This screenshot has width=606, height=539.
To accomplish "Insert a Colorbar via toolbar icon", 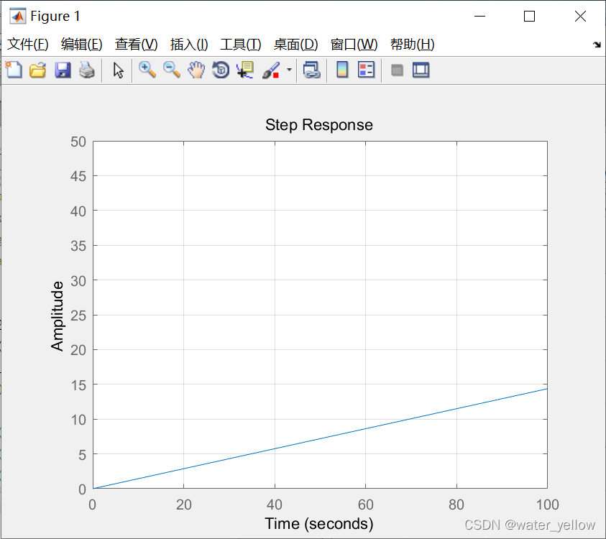I will click(x=342, y=70).
